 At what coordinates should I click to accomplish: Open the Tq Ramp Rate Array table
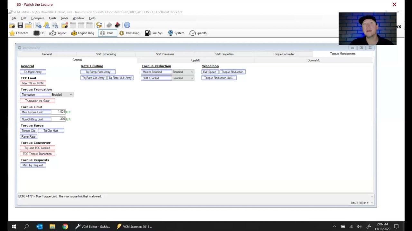[98, 72]
